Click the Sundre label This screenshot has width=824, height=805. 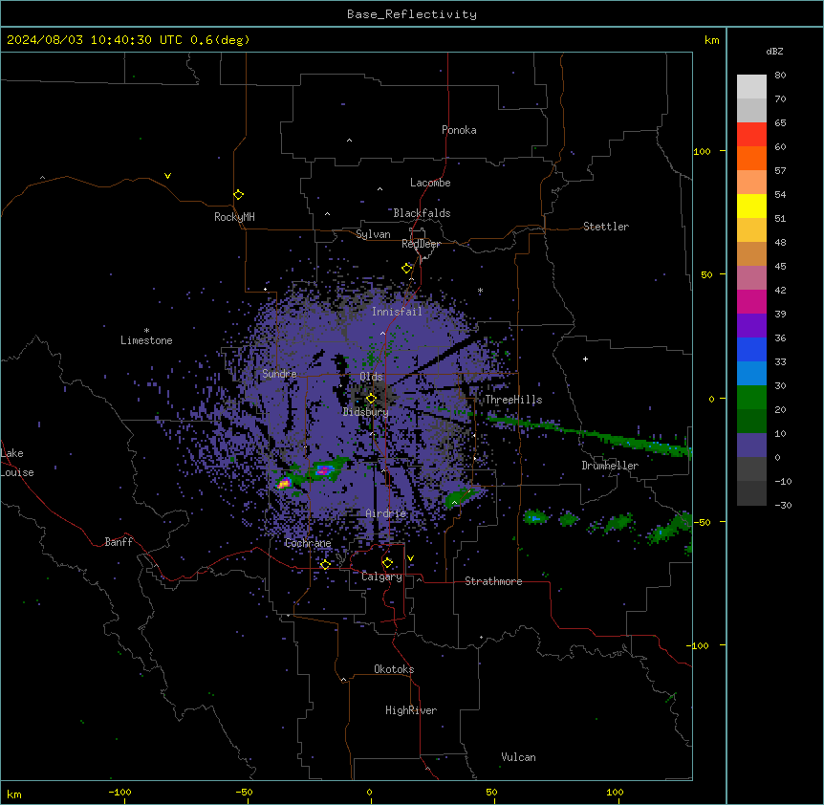[279, 374]
